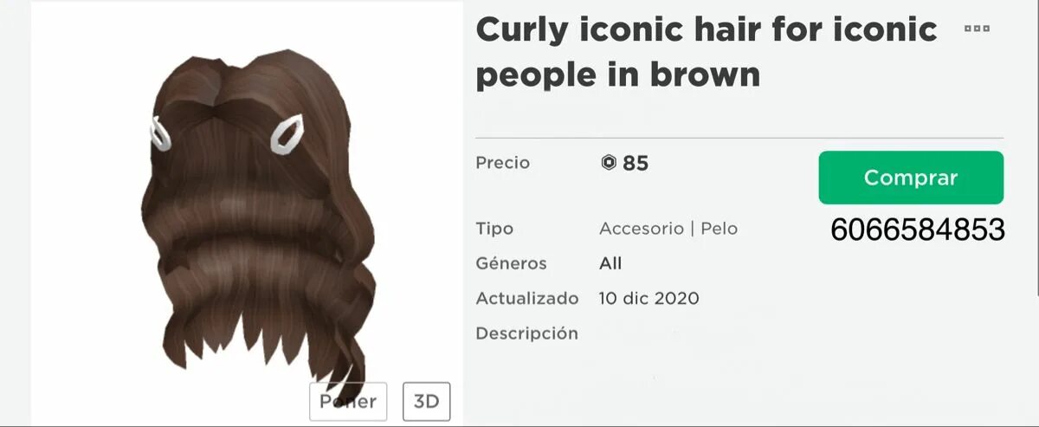Click the left white hair clip

click(x=160, y=133)
